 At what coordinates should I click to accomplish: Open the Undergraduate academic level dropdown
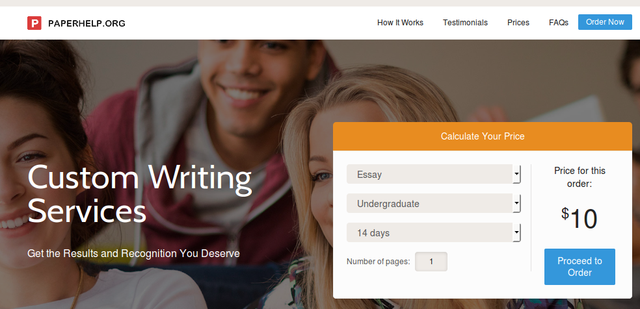[x=433, y=203]
